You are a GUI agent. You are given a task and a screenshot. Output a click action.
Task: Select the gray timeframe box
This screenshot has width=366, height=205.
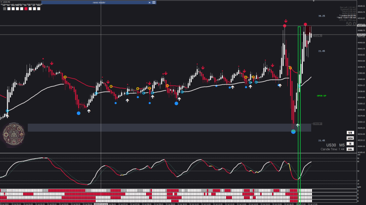(x=5, y=9)
